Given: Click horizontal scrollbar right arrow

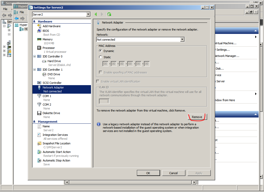Looking at the screenshot, I should [194, 182].
